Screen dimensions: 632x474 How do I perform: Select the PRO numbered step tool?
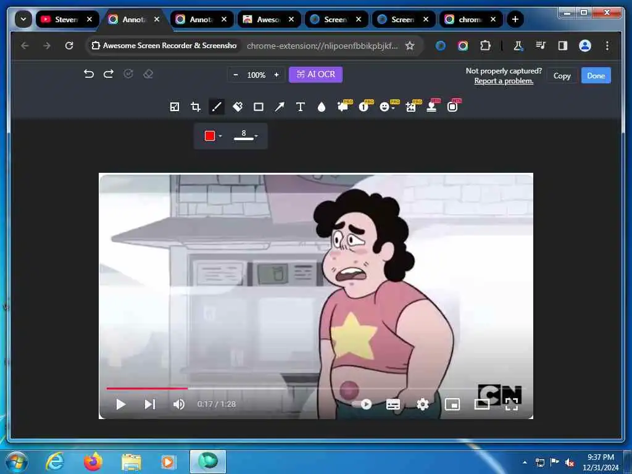tap(365, 106)
